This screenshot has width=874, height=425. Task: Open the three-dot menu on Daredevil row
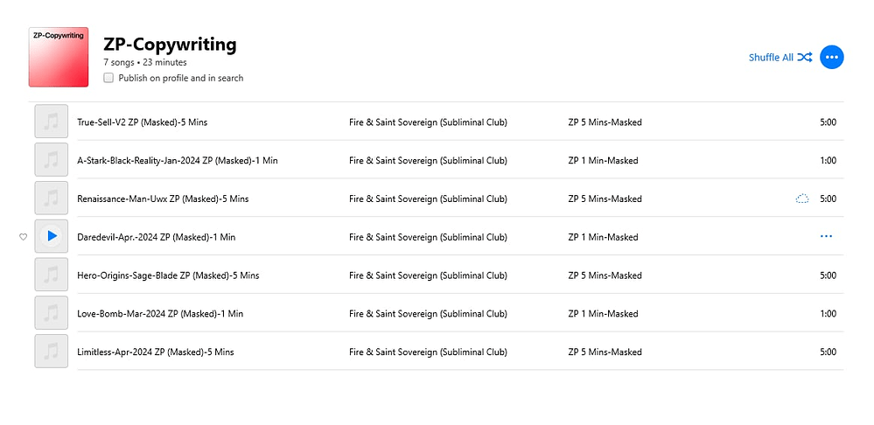826,237
